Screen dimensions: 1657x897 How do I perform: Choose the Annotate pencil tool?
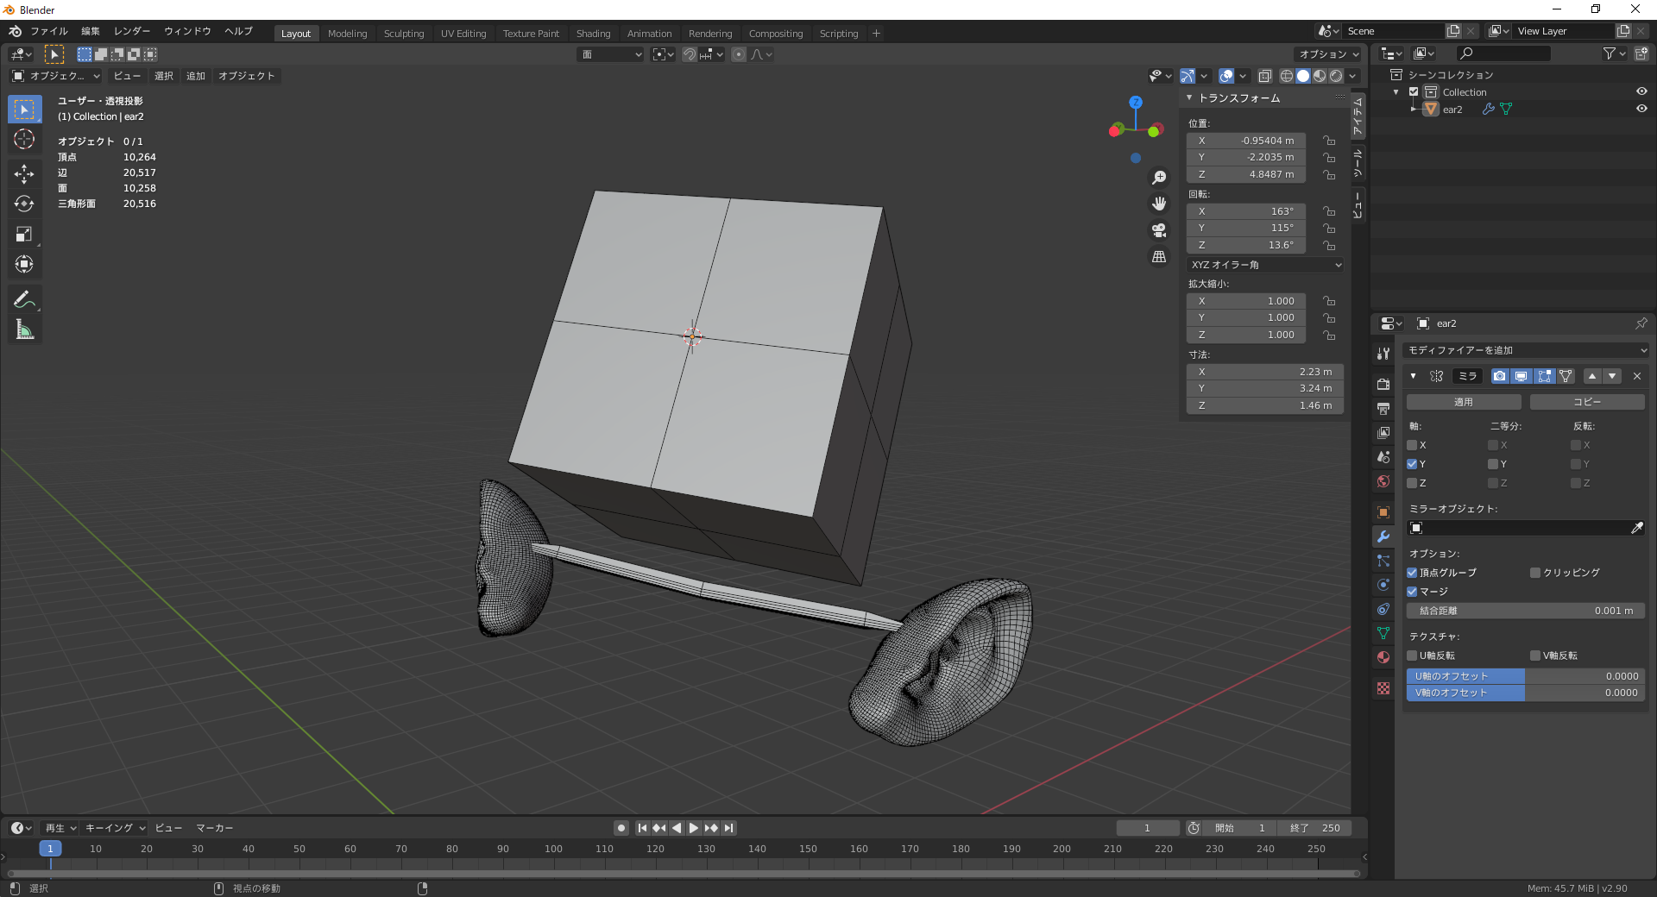24,299
